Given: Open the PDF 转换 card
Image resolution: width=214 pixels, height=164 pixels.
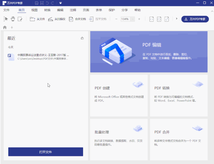Looking at the screenshot, I should pos(179,95).
